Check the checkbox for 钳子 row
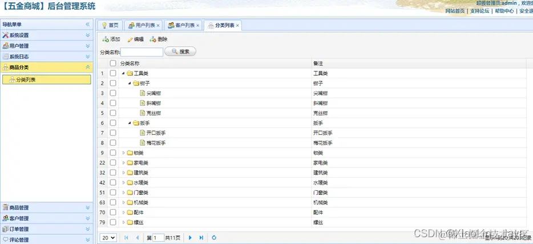Viewport: 533px width, 244px height. pos(113,83)
